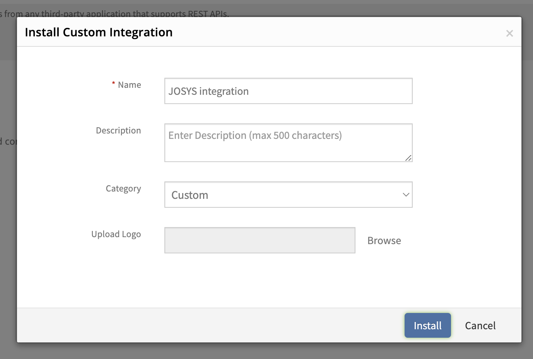The width and height of the screenshot is (533, 359).
Task: Click the Install Custom Integration title
Action: pyautogui.click(x=99, y=32)
